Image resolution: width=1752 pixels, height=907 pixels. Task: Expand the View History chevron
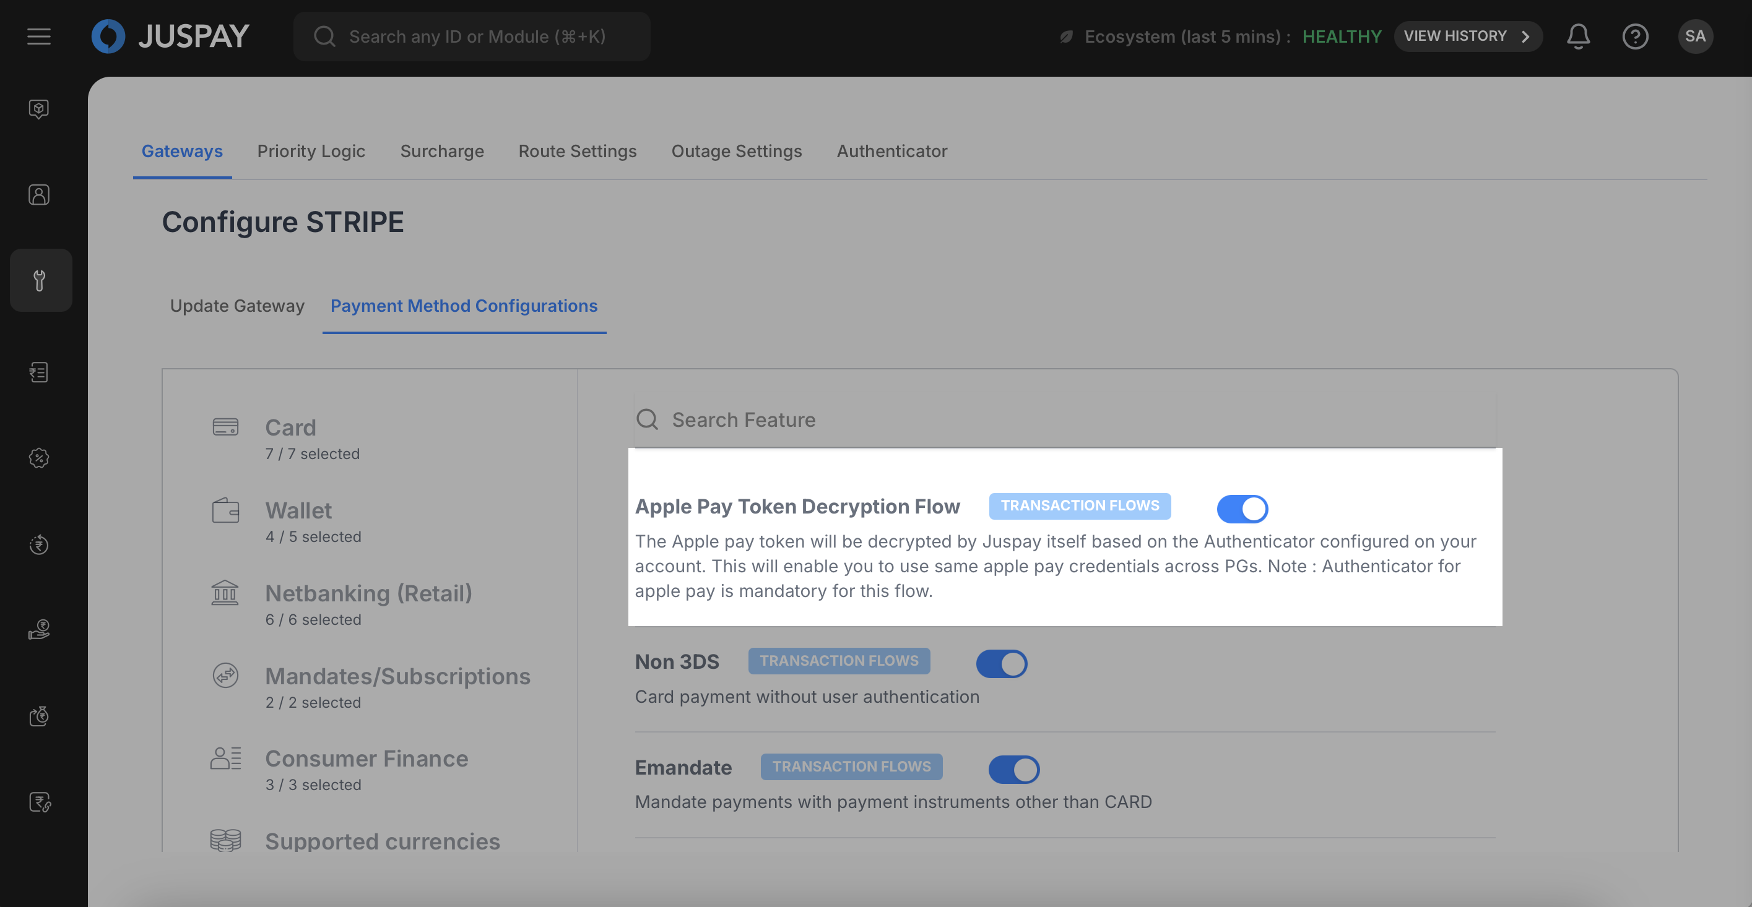tap(1526, 36)
